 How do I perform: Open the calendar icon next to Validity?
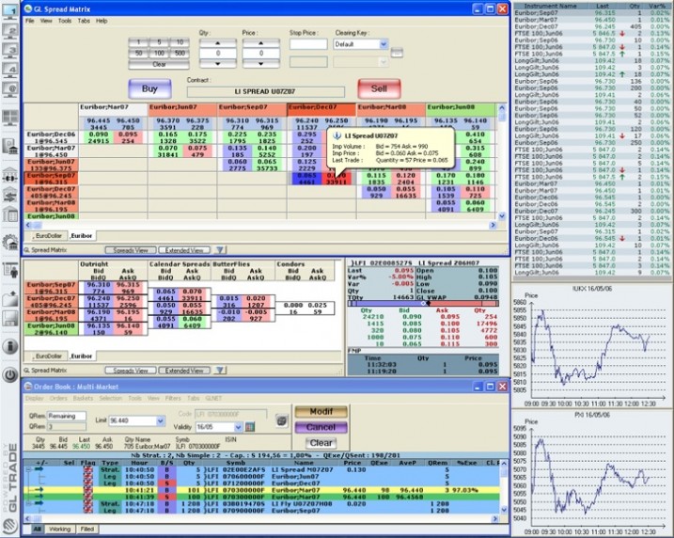coord(250,427)
